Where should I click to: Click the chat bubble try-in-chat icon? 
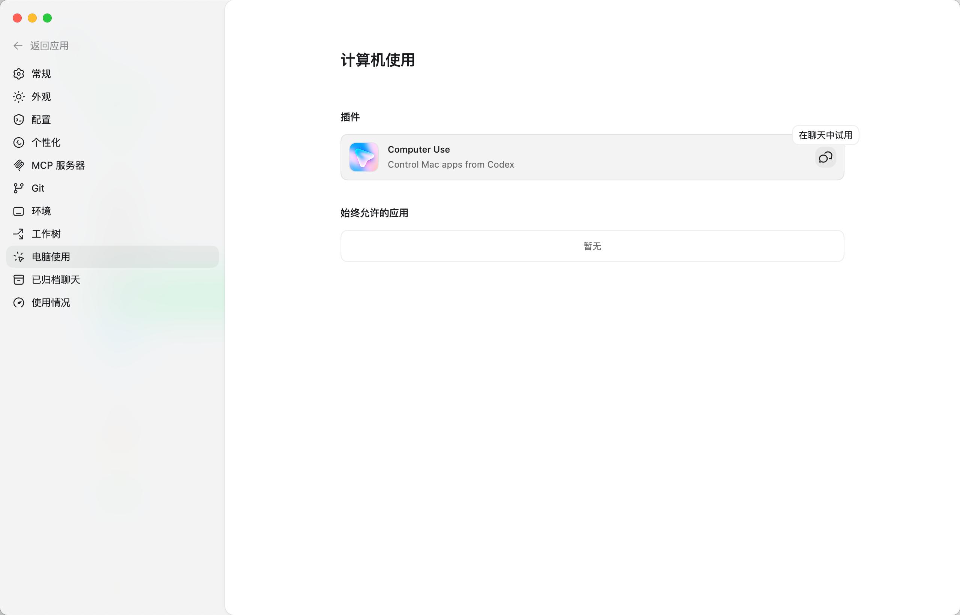coord(825,157)
